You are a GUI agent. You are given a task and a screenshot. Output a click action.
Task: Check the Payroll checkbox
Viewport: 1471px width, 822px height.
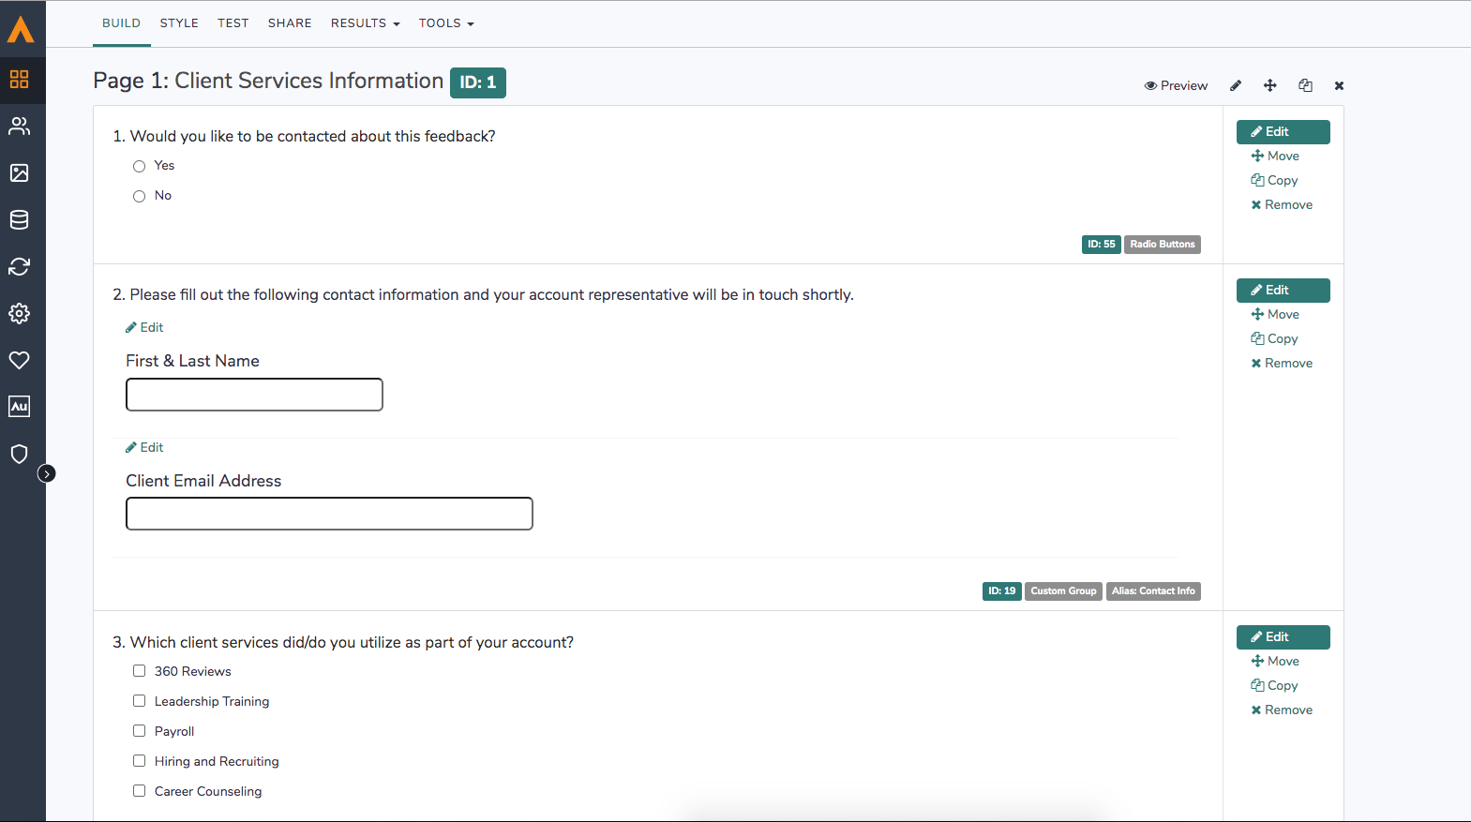point(139,731)
